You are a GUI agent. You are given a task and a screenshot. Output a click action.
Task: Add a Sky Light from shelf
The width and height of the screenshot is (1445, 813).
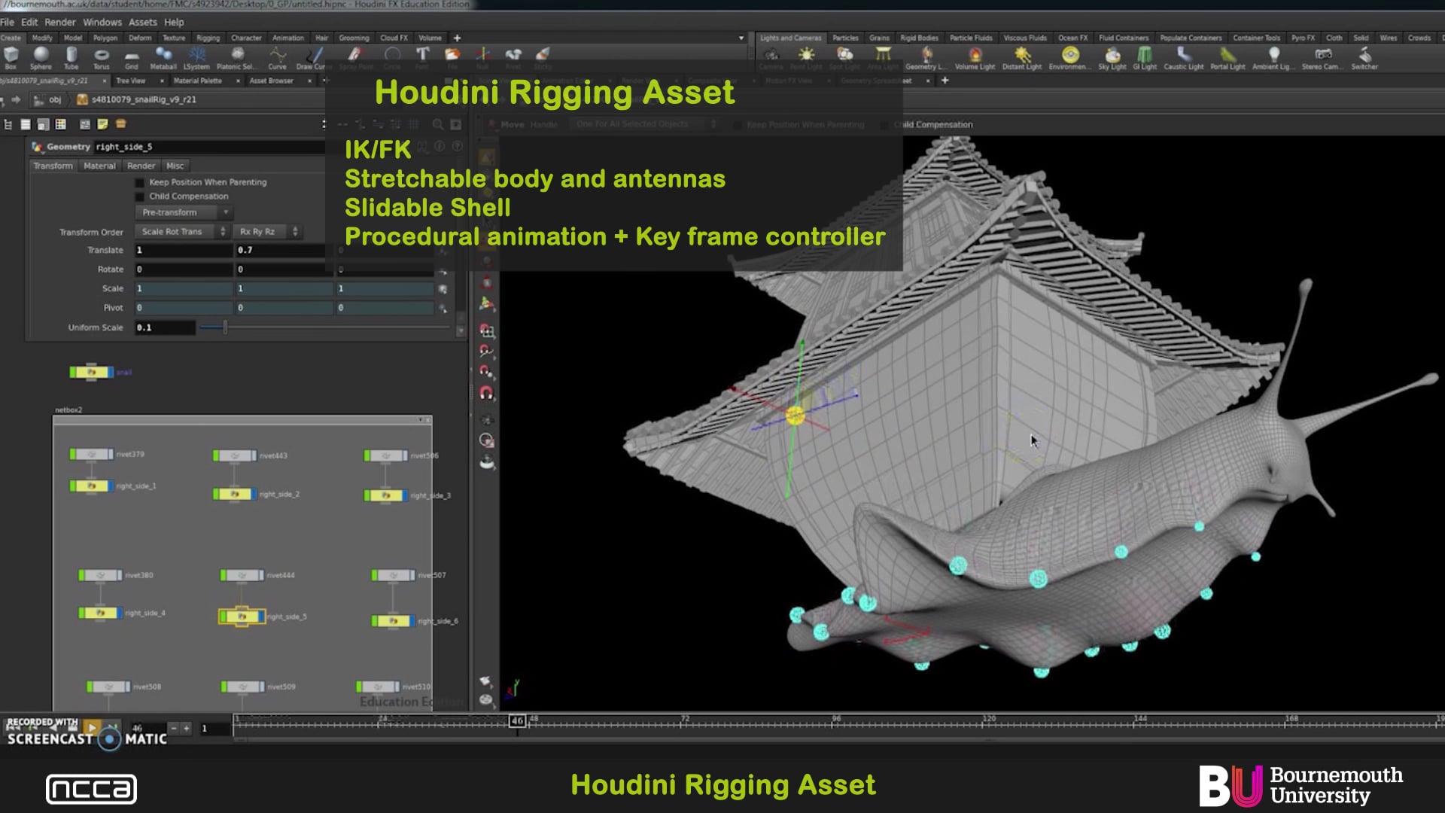[1112, 58]
